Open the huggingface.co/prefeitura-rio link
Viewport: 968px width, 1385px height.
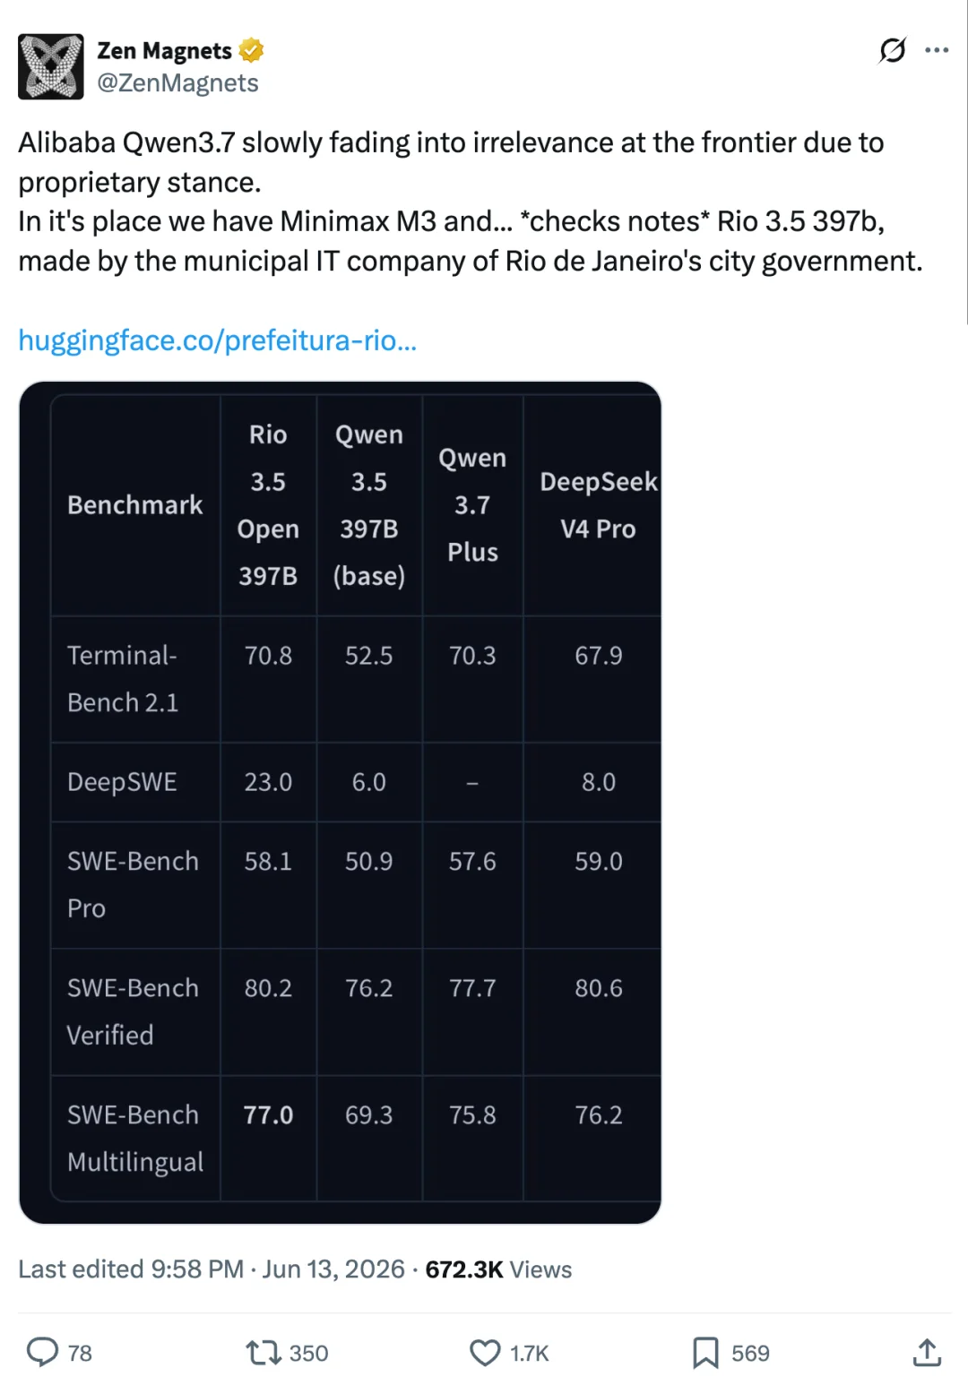click(218, 340)
